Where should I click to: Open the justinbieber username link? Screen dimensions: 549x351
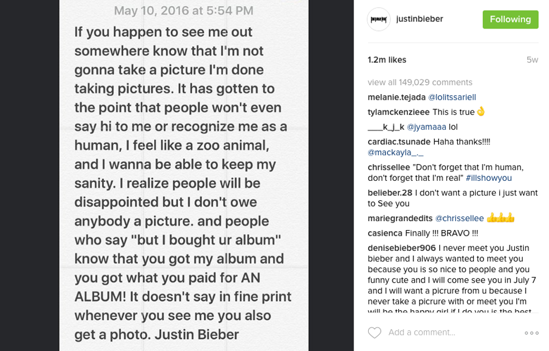pyautogui.click(x=419, y=19)
